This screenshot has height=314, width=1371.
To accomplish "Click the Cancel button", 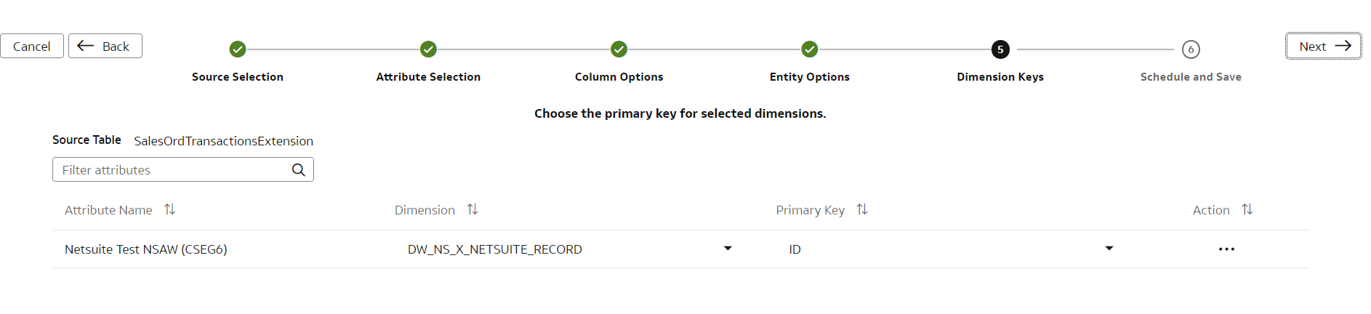I will 32,46.
